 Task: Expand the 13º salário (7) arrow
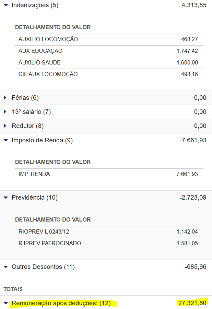(5, 112)
